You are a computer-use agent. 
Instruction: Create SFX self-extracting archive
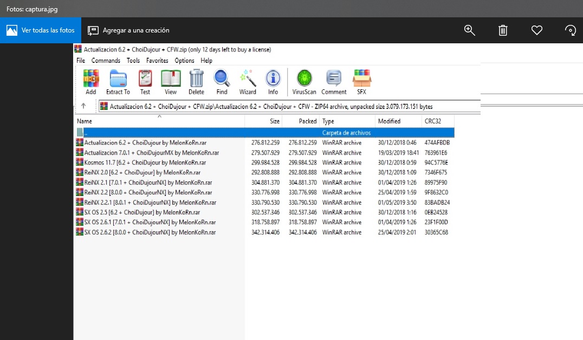click(361, 82)
